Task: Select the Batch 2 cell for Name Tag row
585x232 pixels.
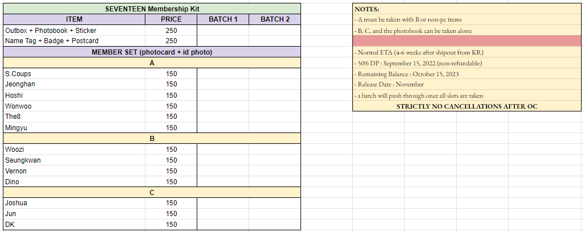Action: [x=275, y=41]
